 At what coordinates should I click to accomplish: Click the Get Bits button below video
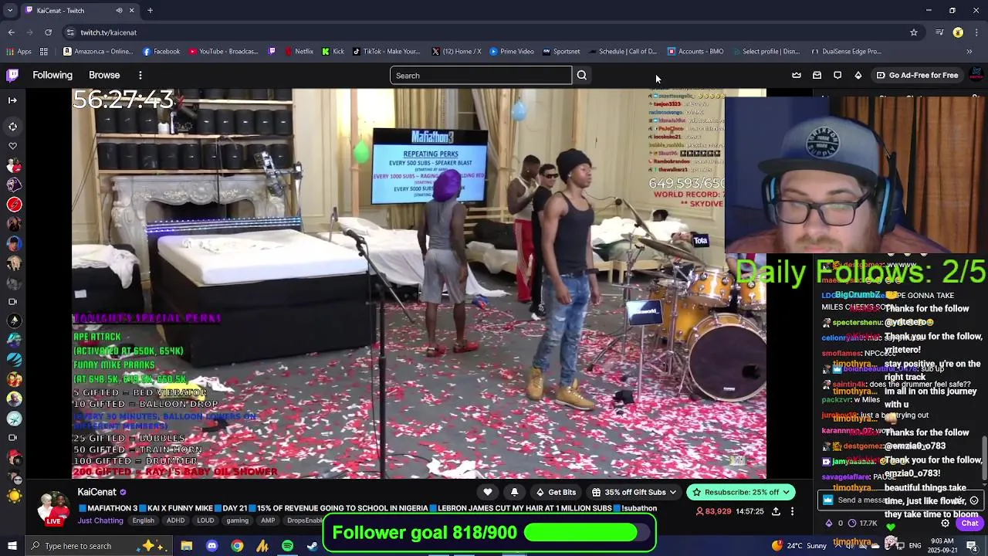(x=556, y=492)
